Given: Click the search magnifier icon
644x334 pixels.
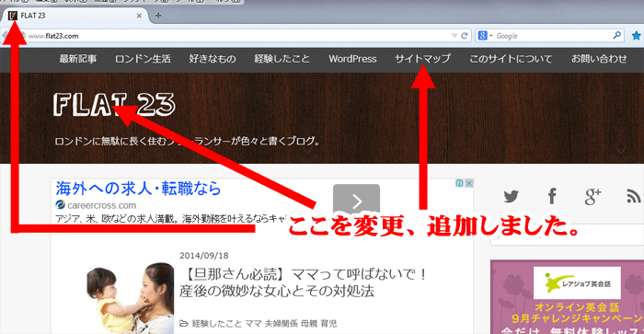Looking at the screenshot, I should click(617, 36).
